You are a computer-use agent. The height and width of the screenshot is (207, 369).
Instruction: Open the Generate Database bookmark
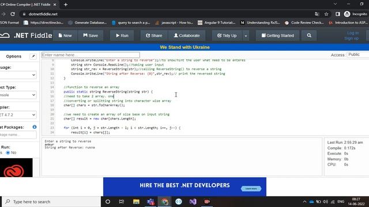point(88,22)
